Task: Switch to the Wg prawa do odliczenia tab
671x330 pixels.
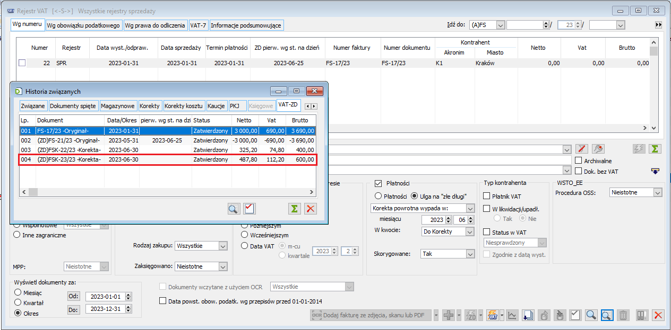Action: pos(156,25)
